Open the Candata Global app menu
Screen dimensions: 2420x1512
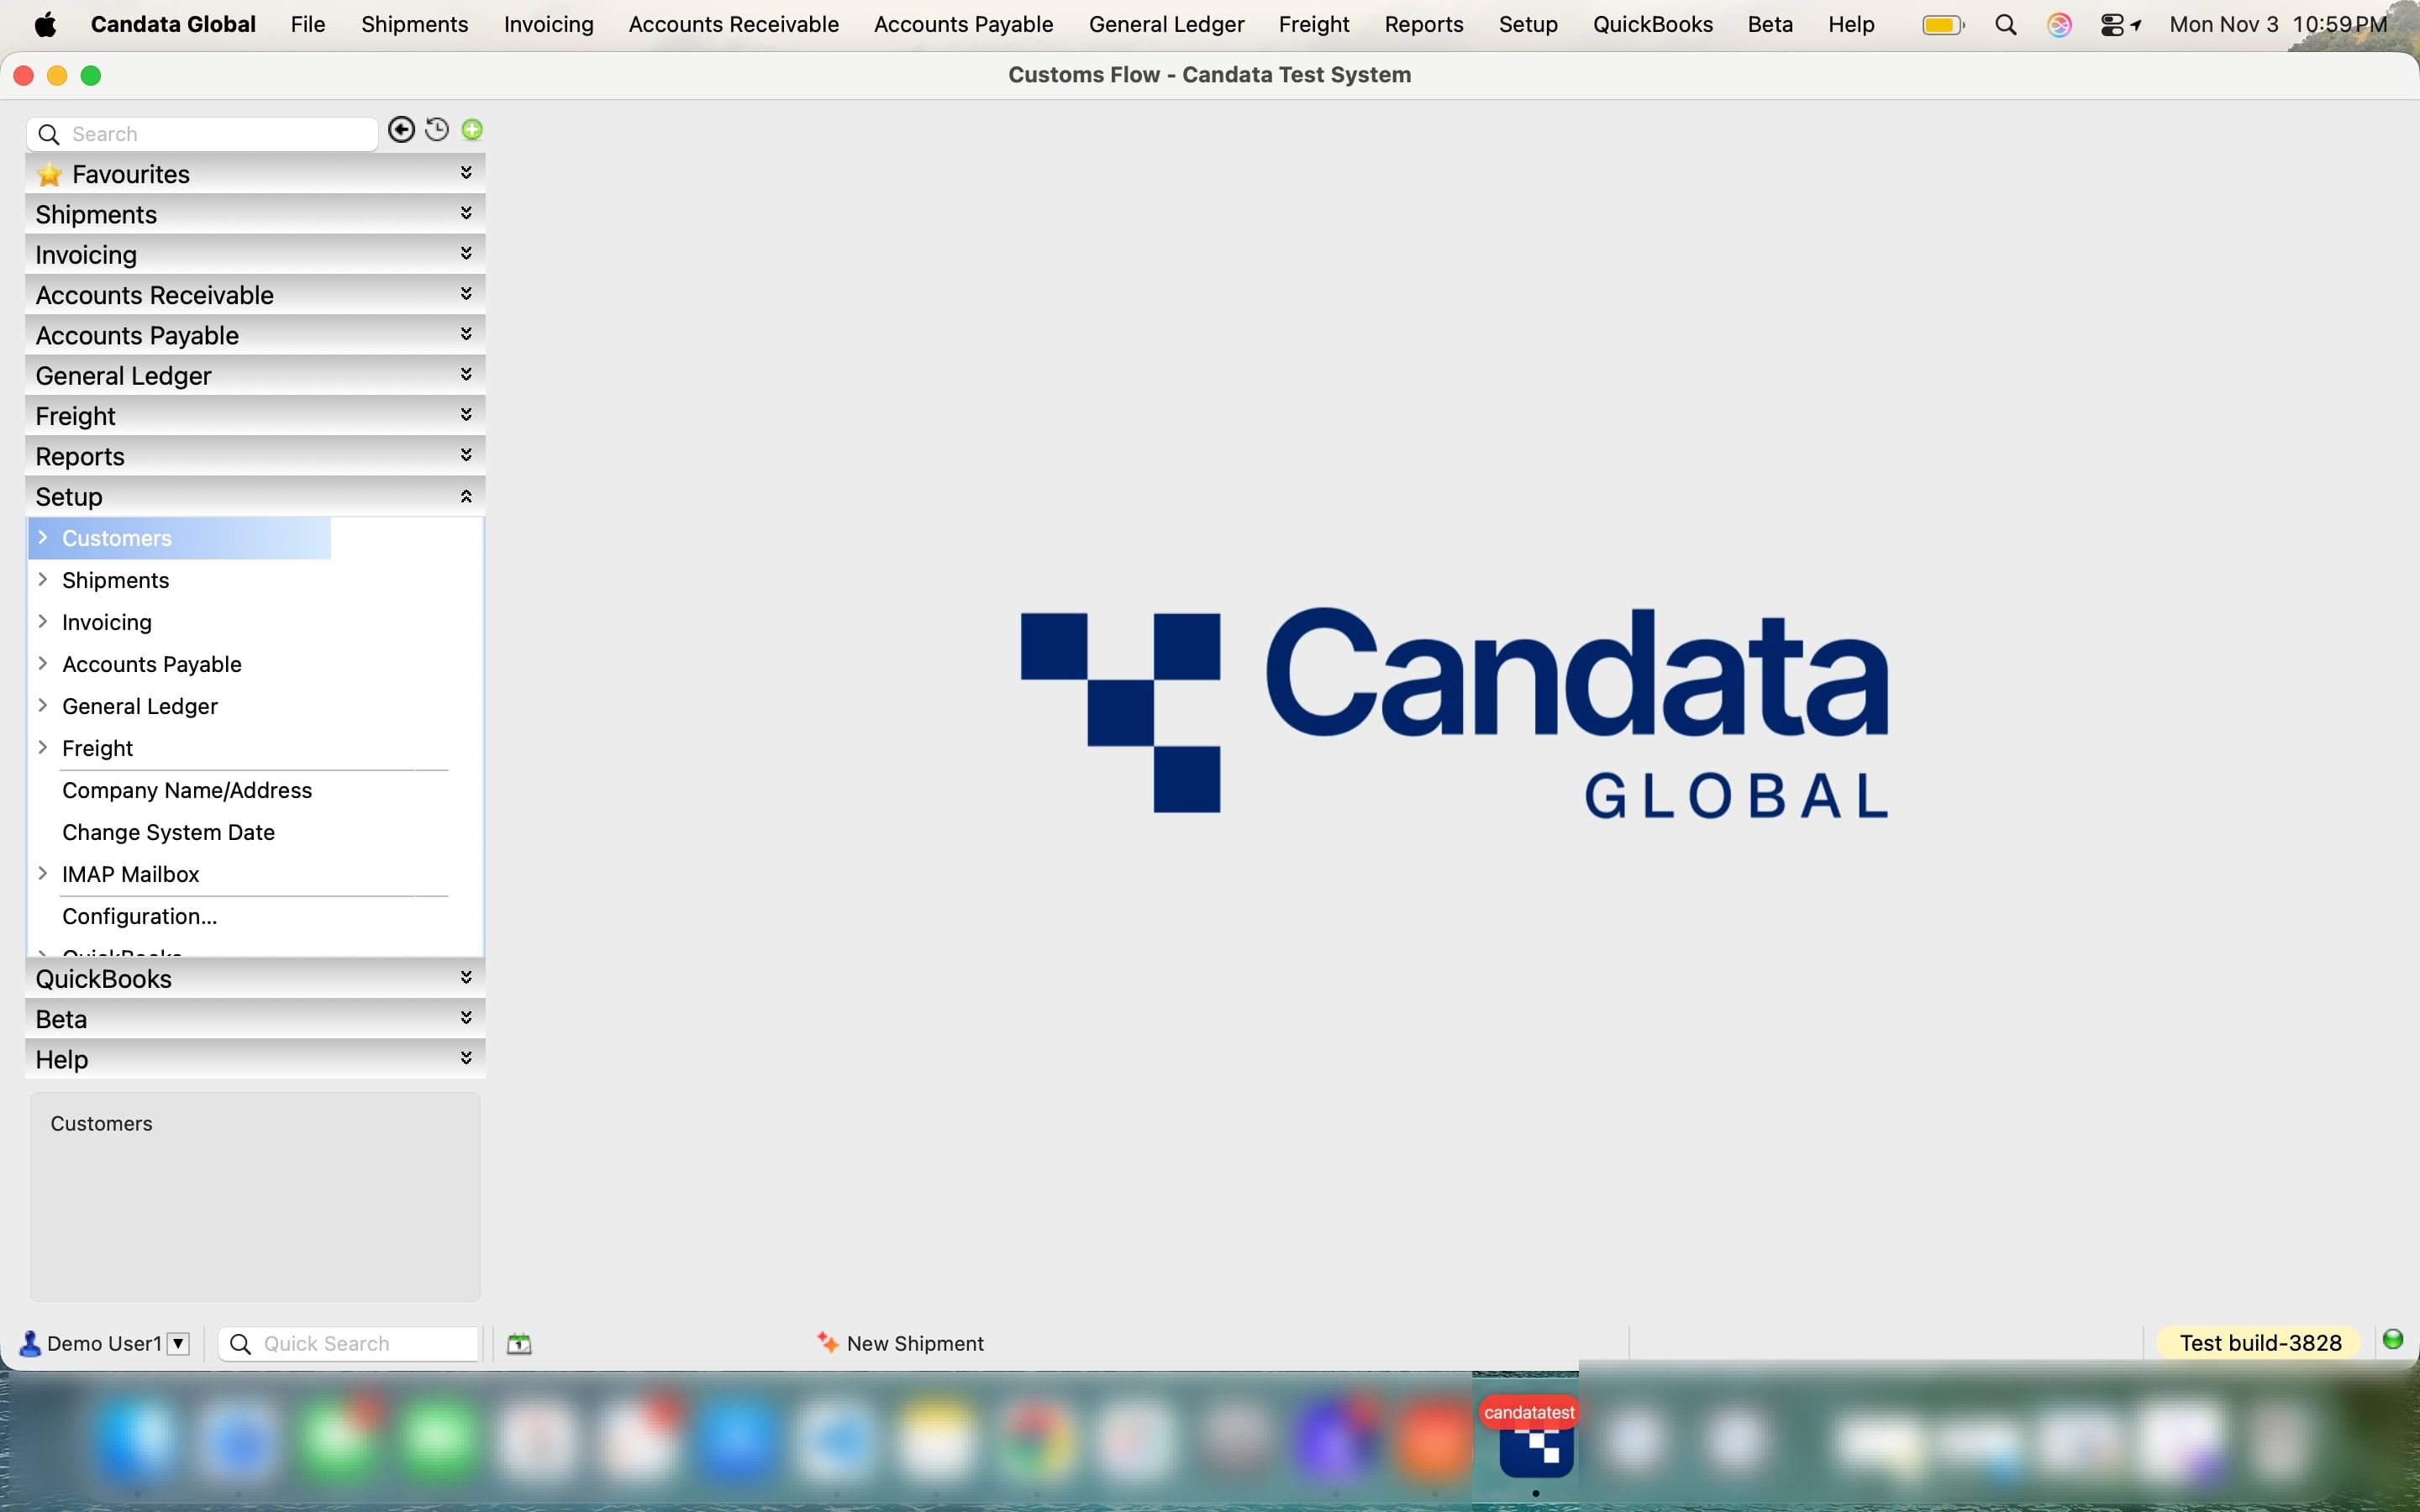173,25
